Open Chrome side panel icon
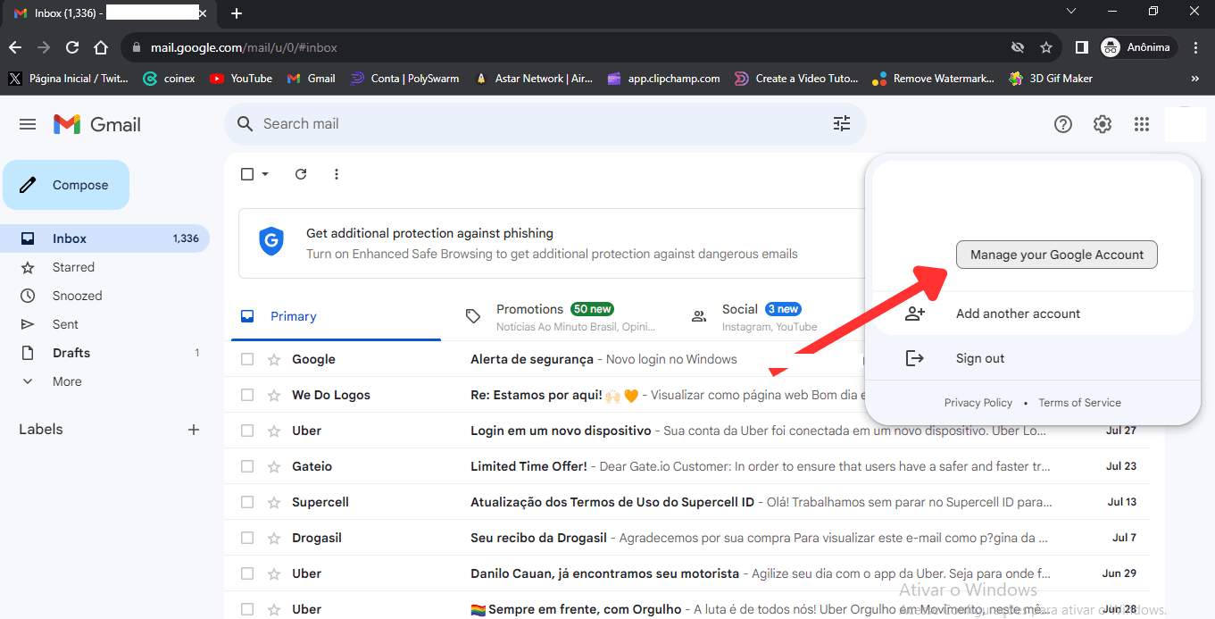This screenshot has width=1215, height=619. (1081, 47)
